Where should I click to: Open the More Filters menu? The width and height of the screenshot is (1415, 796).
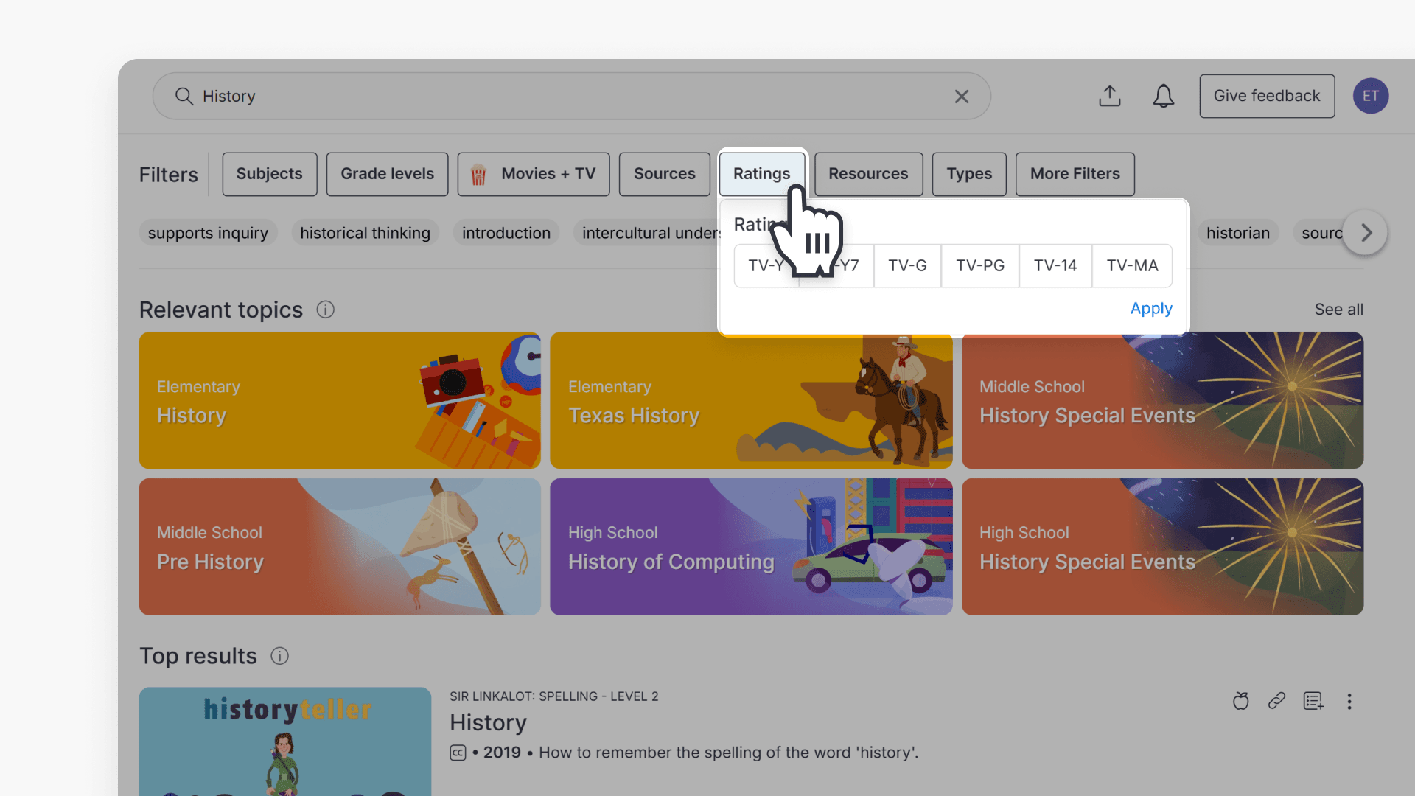point(1074,174)
